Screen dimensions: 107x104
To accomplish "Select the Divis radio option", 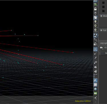I will coord(101,16).
